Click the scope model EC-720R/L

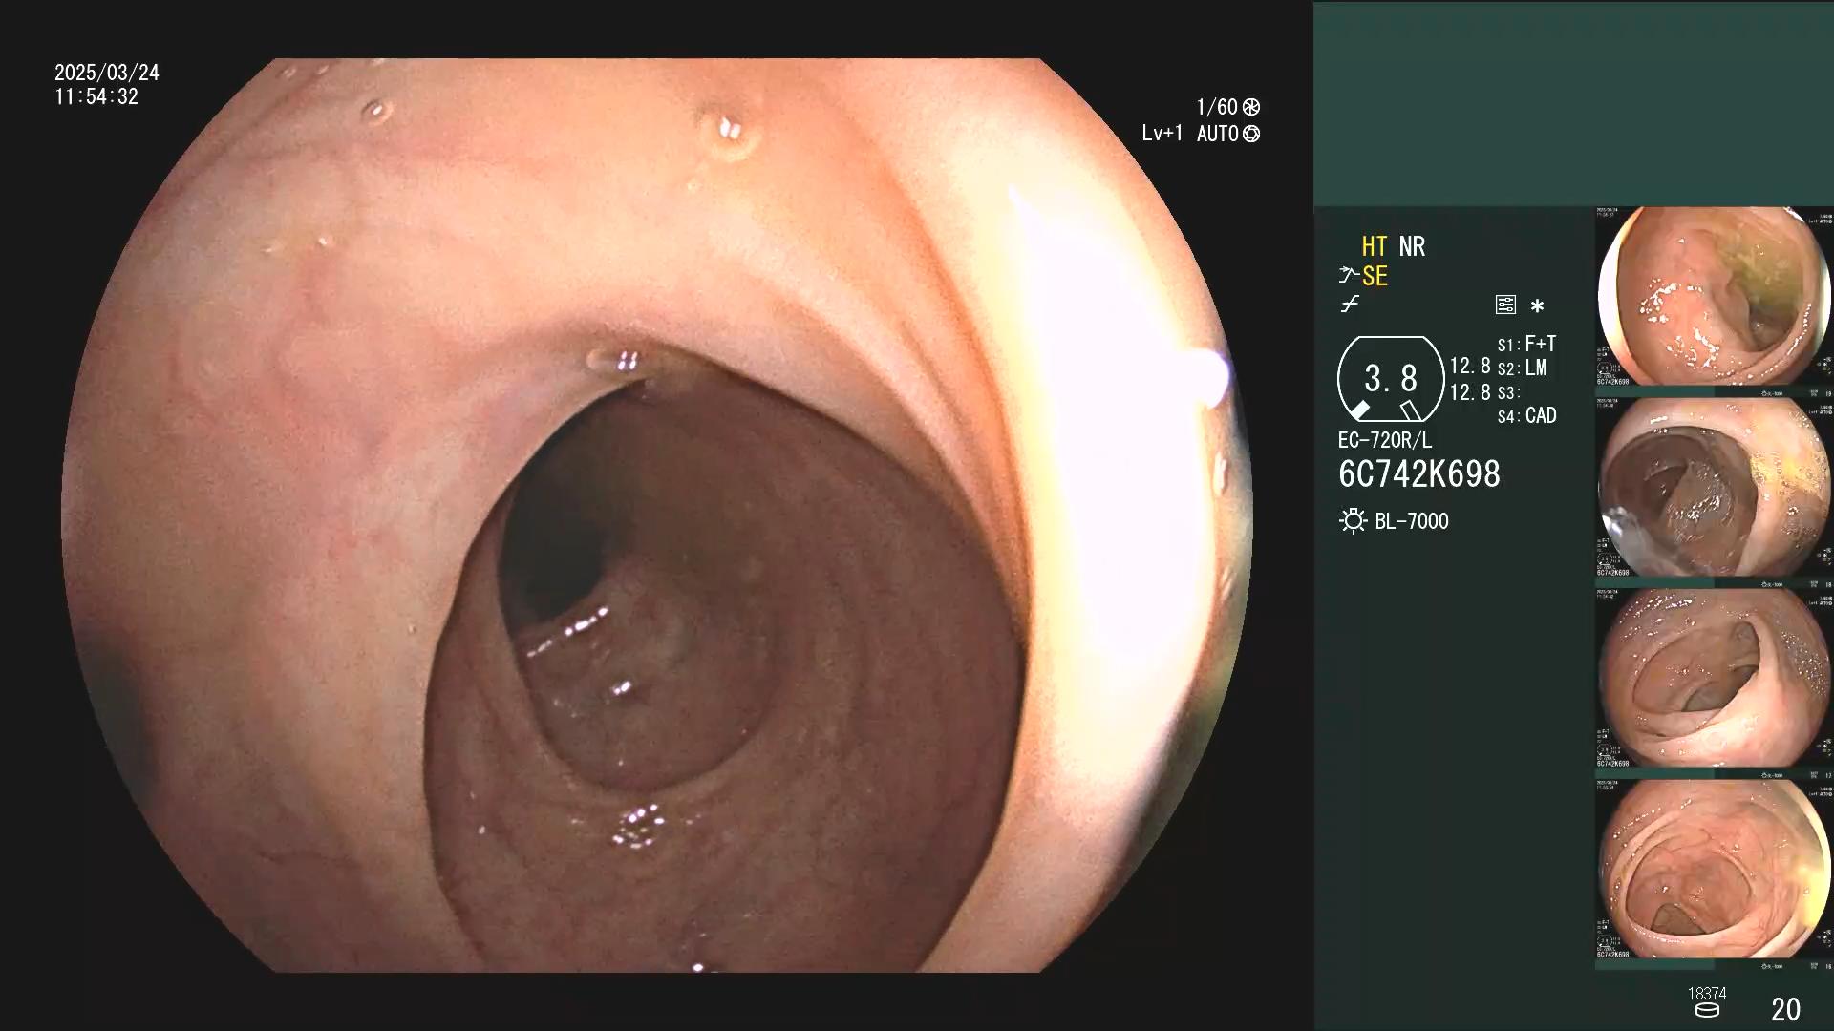(1385, 440)
